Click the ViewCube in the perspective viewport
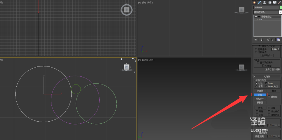The height and width of the screenshot is (140, 282). [x=242, y=67]
